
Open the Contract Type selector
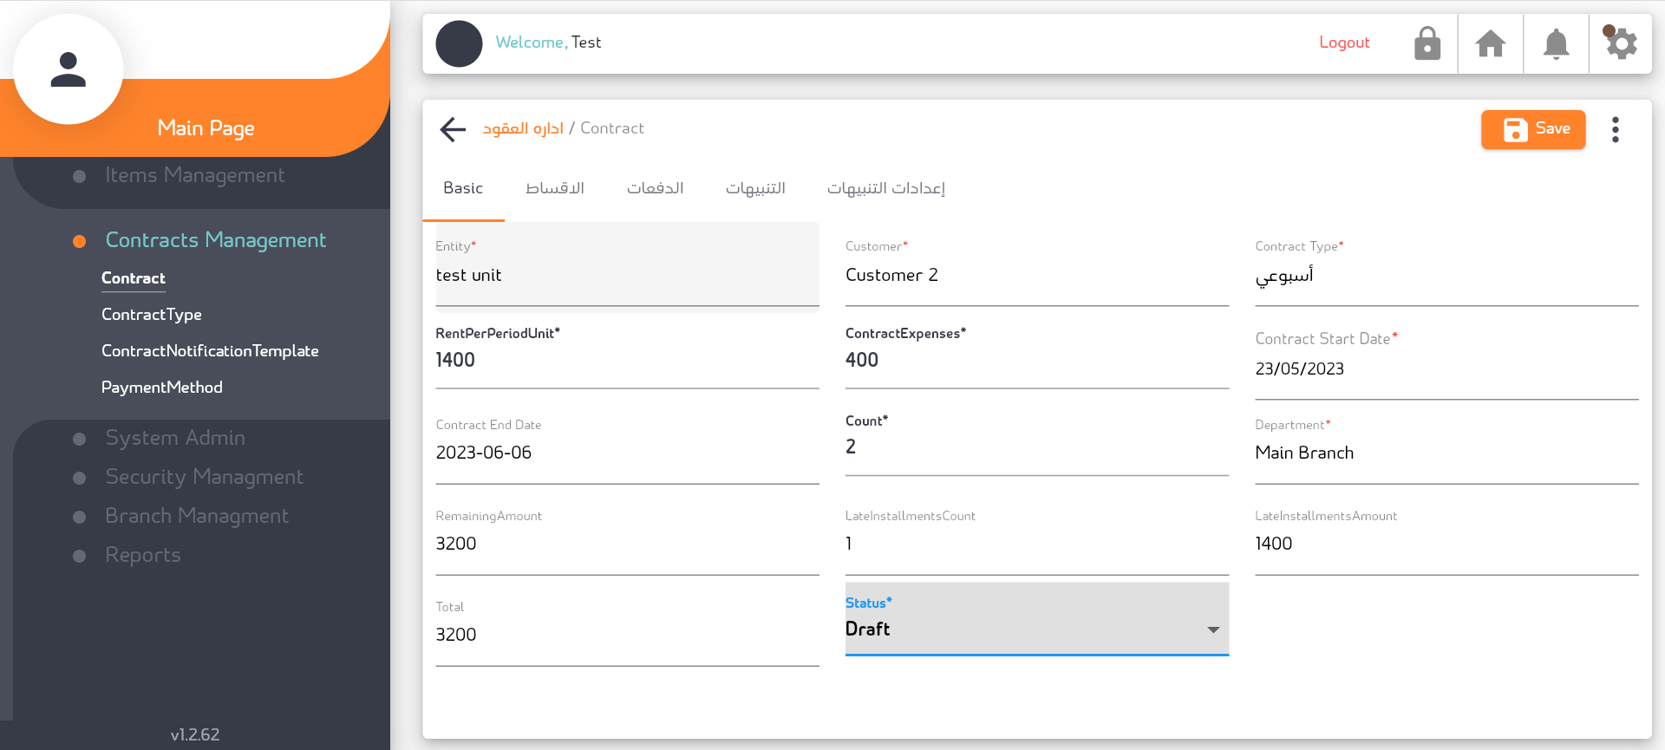pos(1446,276)
